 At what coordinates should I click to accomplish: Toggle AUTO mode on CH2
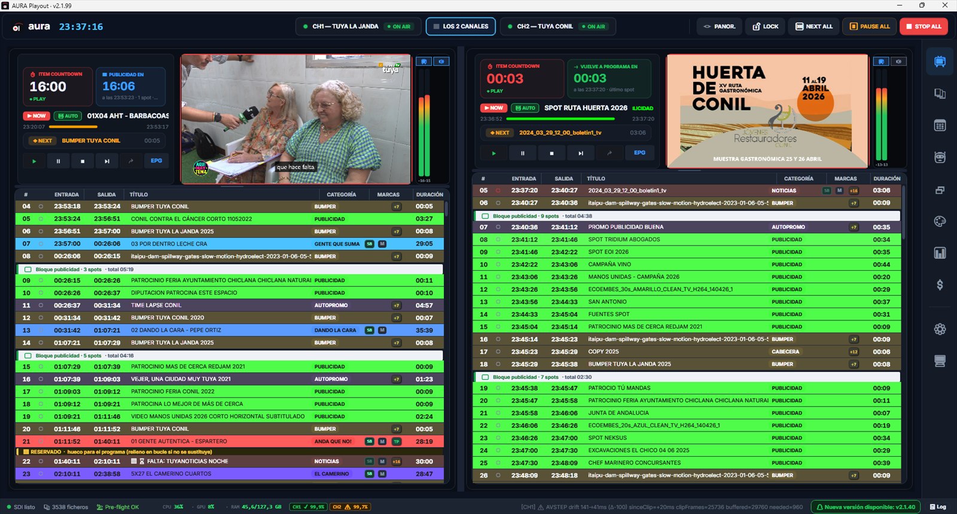click(525, 108)
